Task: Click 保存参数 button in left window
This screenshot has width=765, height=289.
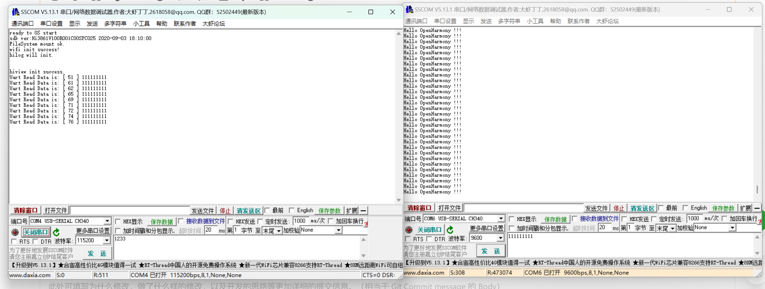Action: [329, 210]
